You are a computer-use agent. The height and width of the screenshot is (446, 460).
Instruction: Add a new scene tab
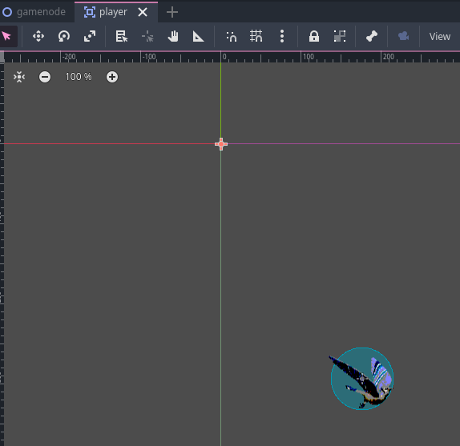coord(172,12)
